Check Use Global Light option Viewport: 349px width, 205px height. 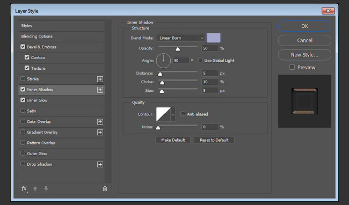click(x=200, y=60)
